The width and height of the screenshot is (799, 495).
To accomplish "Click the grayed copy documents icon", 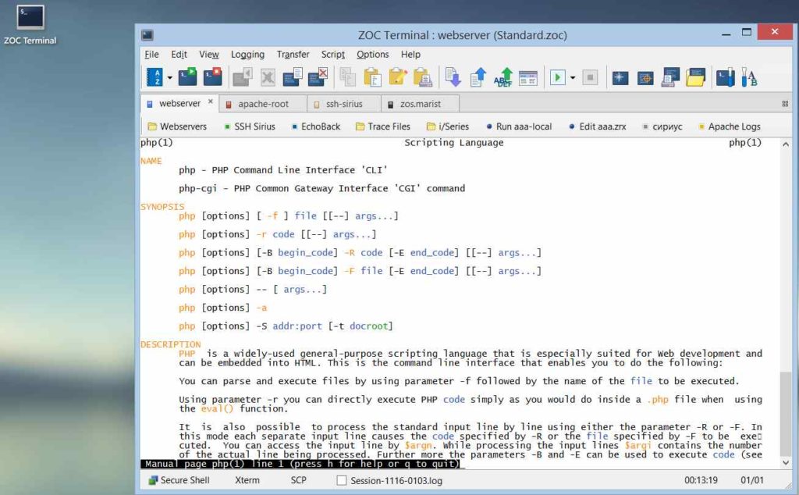I will coord(347,77).
